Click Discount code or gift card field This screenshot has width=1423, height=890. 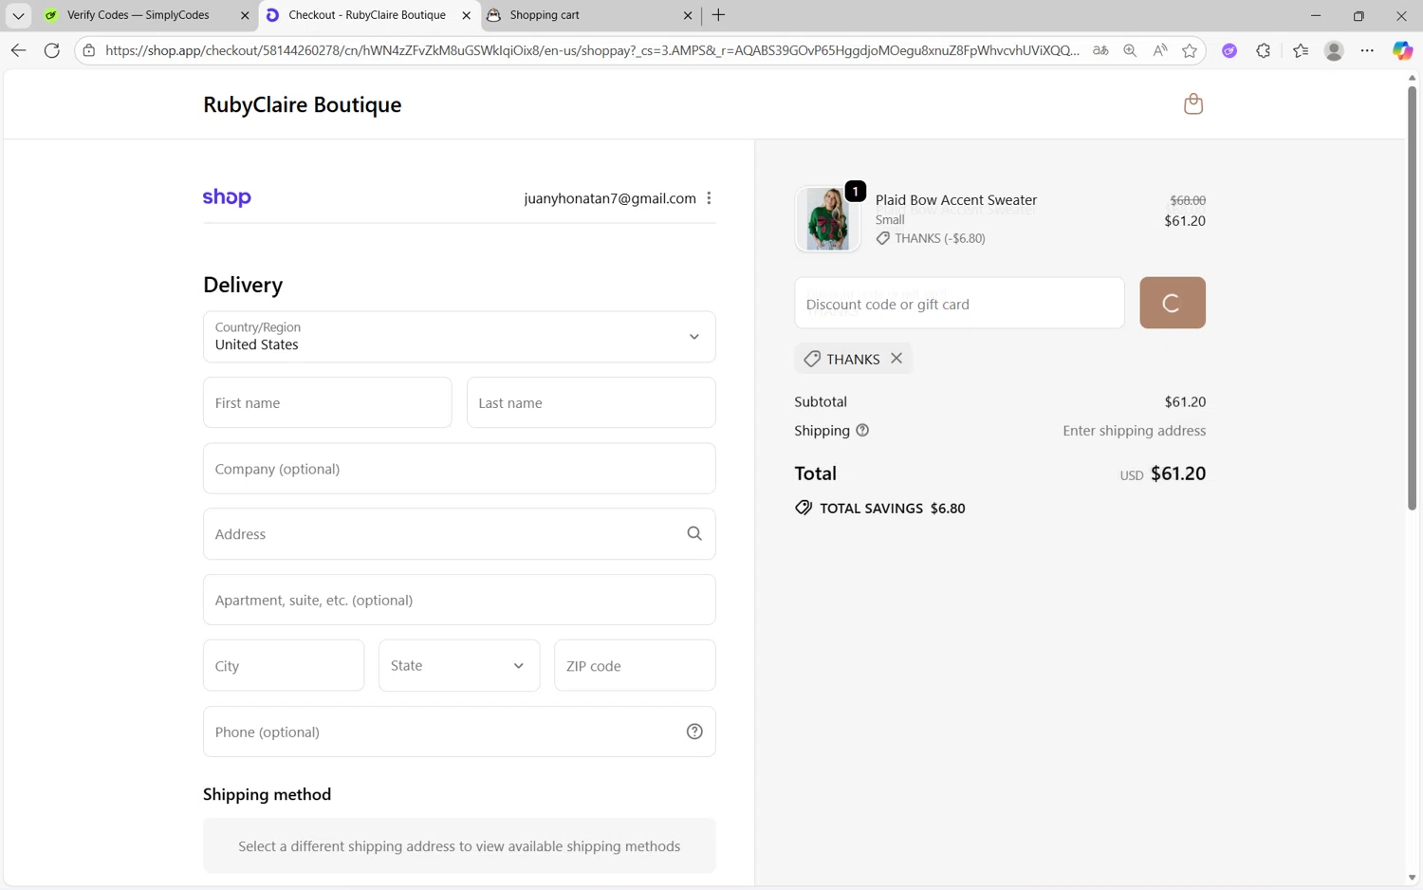click(x=959, y=303)
